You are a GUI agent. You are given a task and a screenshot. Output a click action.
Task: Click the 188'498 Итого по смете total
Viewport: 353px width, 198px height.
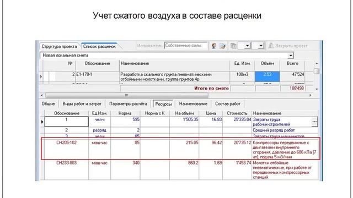[293, 89]
